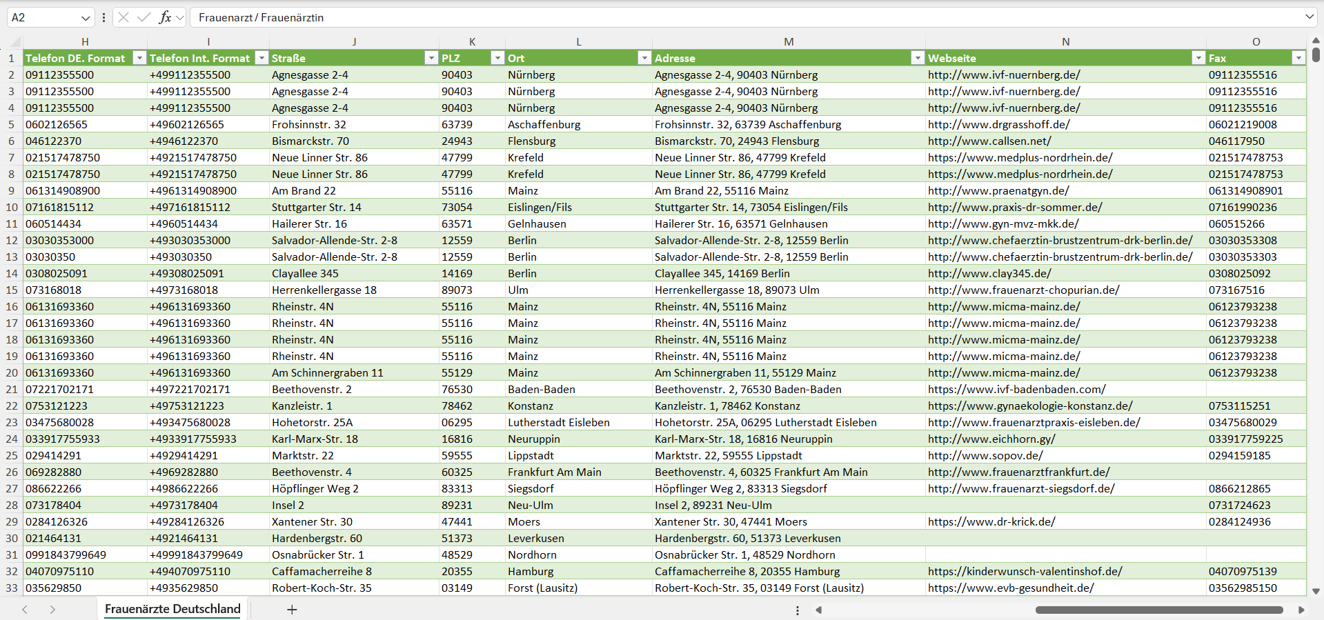Click the three-dot options next to Name Box
Image resolution: width=1324 pixels, height=620 pixels.
click(103, 17)
